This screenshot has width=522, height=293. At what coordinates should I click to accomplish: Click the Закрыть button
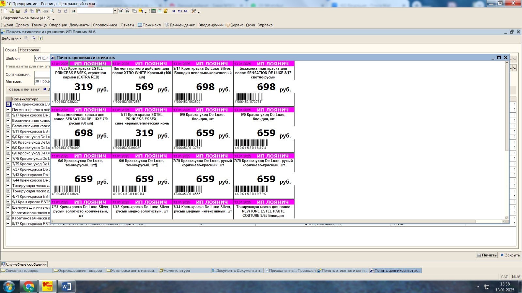510,255
